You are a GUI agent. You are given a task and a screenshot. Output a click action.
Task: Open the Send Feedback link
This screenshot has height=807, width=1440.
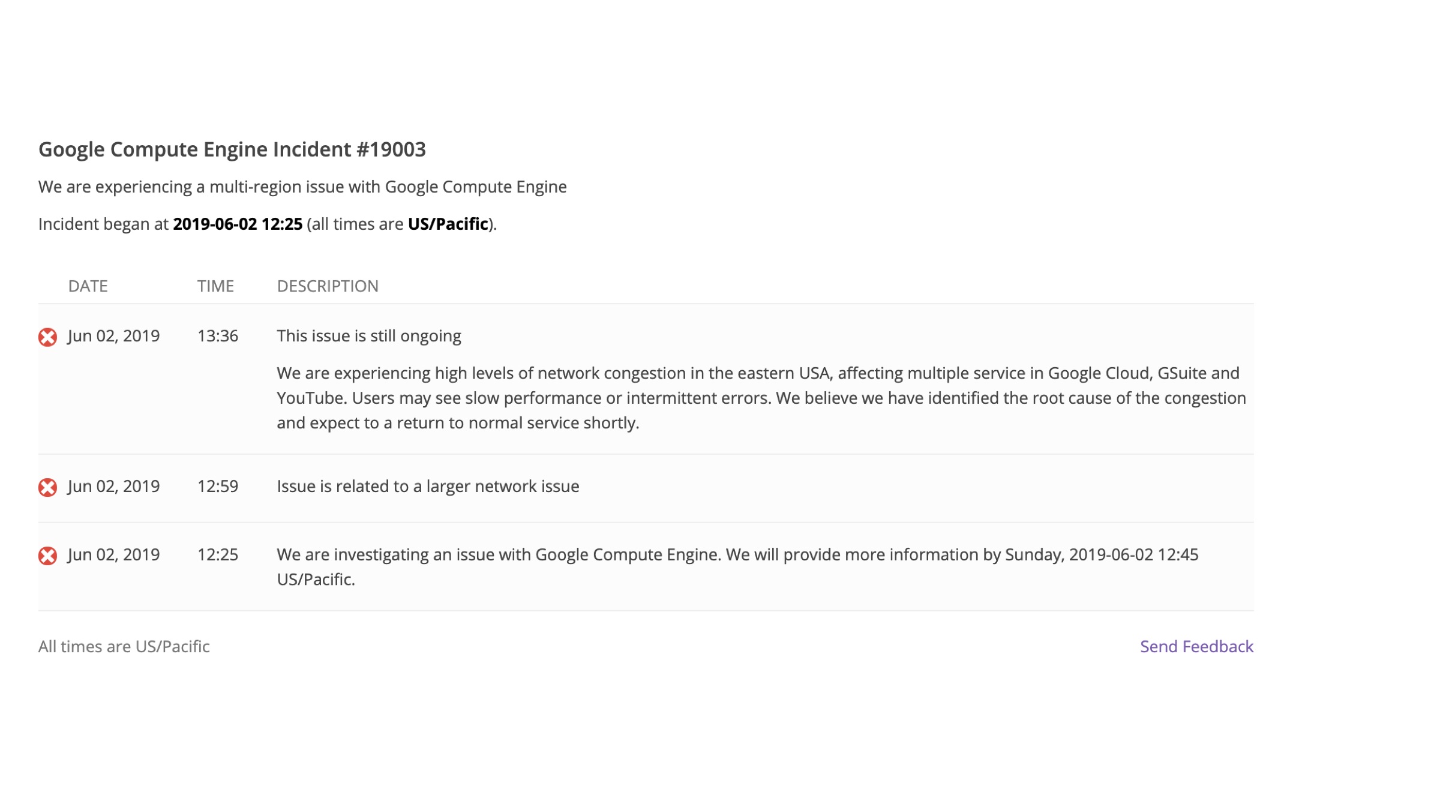[1196, 646]
